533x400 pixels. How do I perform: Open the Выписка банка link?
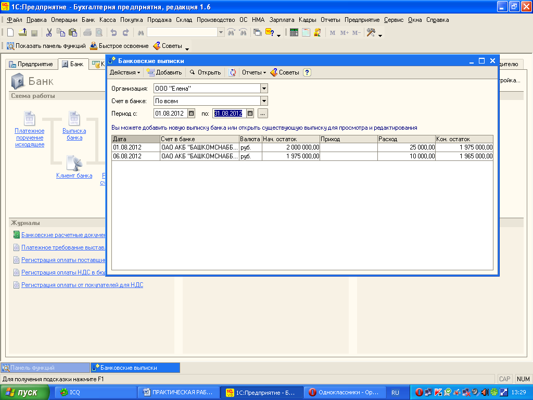point(74,134)
